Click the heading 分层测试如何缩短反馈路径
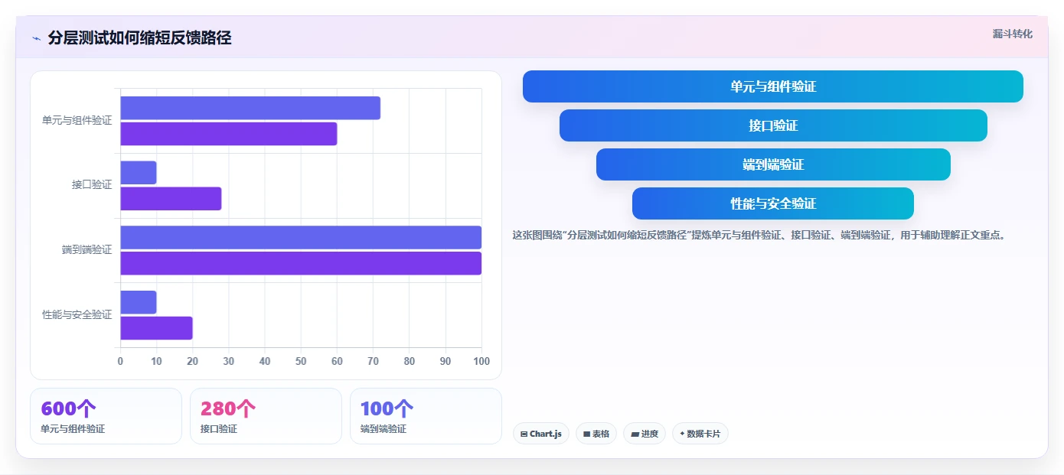 pyautogui.click(x=139, y=37)
